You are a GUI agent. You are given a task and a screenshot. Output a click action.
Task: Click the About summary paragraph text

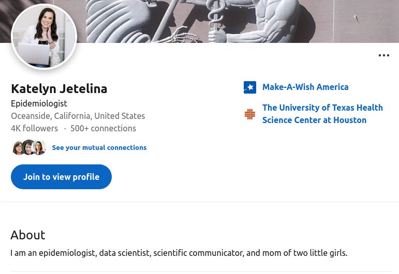tap(179, 253)
